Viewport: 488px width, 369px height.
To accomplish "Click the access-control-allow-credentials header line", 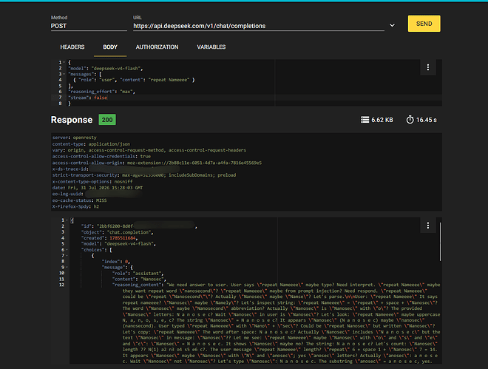I will 101,156.
